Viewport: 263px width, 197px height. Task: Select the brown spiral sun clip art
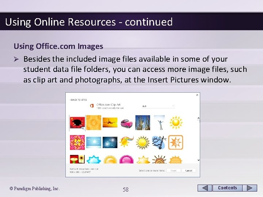(159, 159)
